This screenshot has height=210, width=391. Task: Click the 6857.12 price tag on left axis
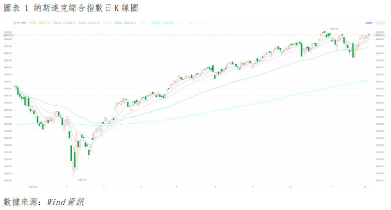[7, 35]
